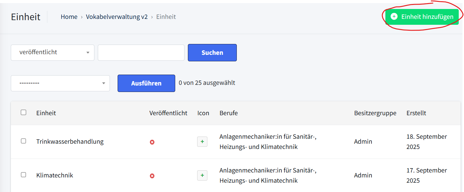464x192 pixels.
Task: Focus the search text field
Action: [x=141, y=53]
